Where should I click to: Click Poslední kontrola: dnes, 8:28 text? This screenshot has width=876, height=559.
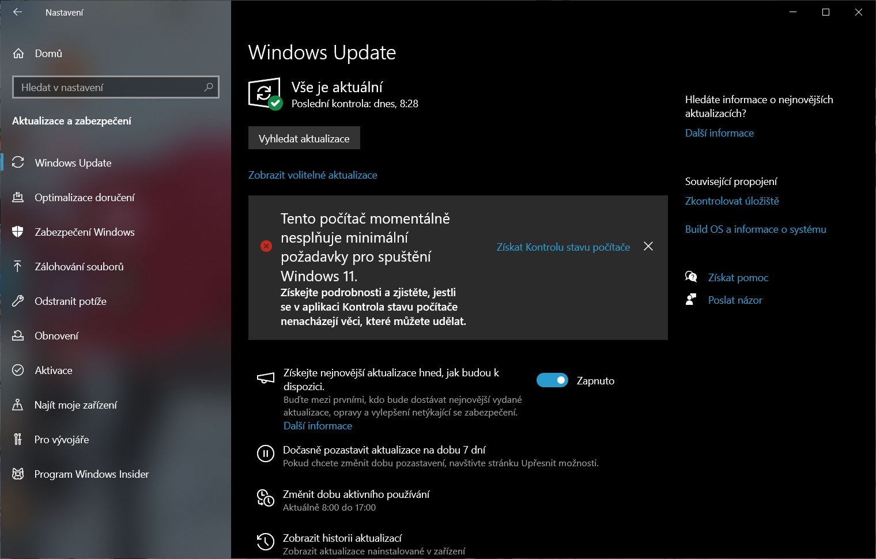point(355,104)
